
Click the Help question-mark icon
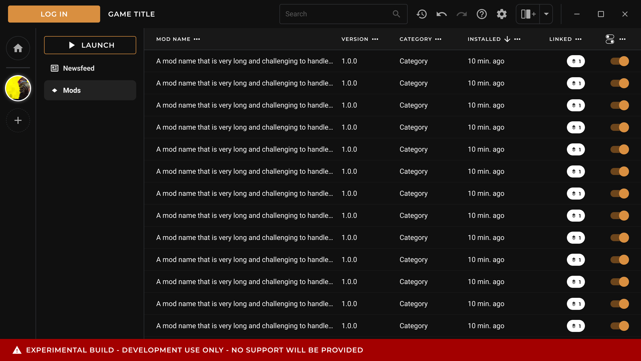(x=481, y=14)
